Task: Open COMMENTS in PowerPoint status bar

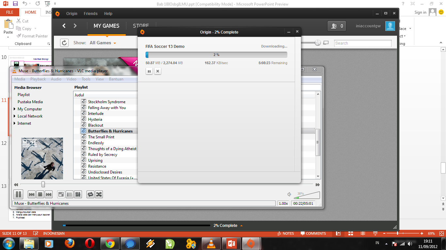Action: click(x=313, y=233)
